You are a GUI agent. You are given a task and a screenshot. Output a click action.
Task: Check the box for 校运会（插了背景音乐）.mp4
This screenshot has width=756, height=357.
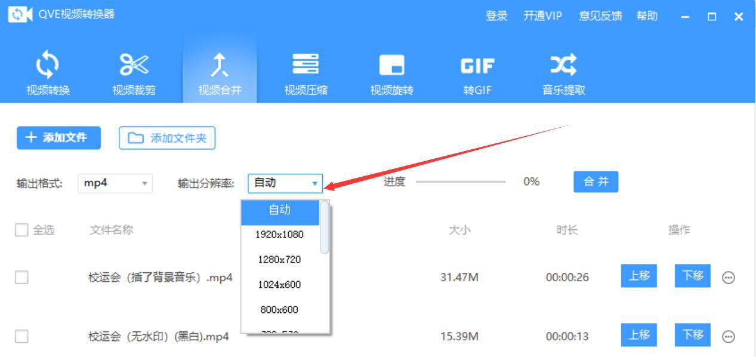coord(21,277)
